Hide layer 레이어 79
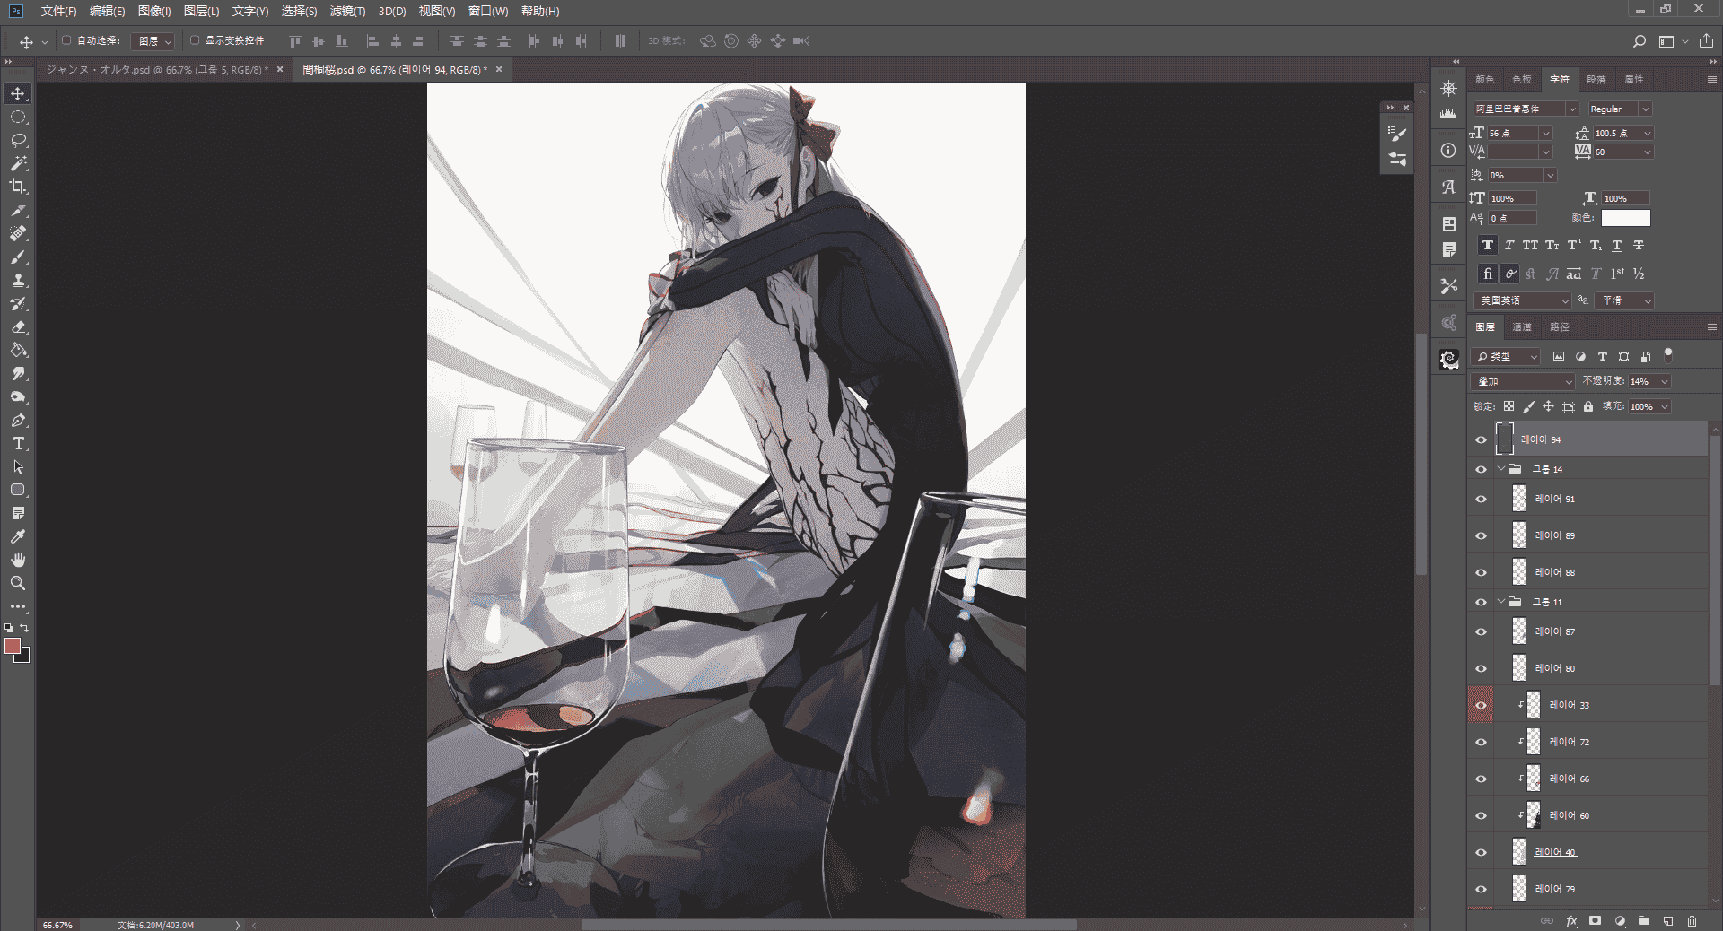The width and height of the screenshot is (1723, 931). (x=1482, y=889)
